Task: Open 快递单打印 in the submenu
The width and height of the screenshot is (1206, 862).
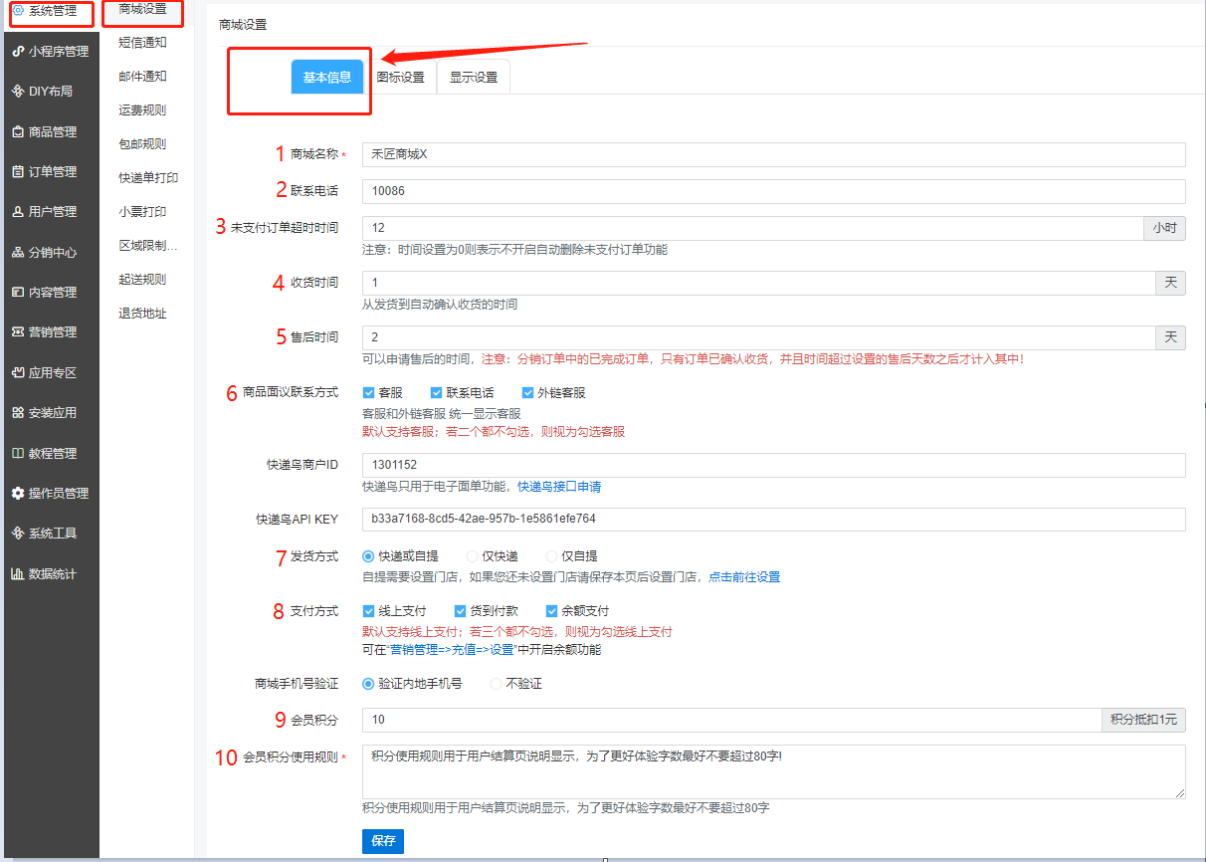Action: click(x=146, y=178)
